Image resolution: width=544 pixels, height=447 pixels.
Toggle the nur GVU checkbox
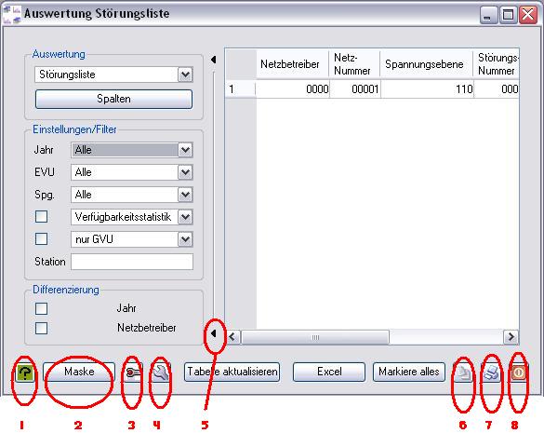(41, 239)
